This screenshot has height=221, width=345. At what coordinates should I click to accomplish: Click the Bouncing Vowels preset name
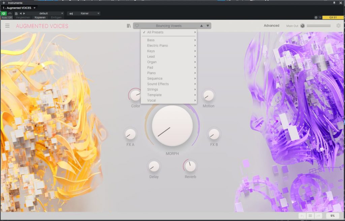tap(168, 26)
